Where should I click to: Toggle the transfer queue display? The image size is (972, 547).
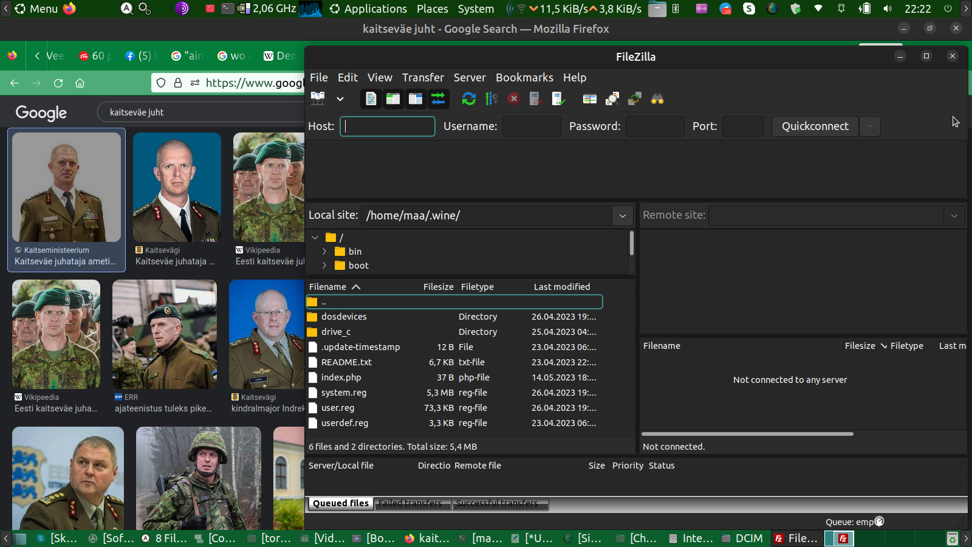[x=438, y=98]
